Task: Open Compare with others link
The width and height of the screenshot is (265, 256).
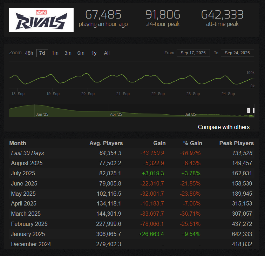Action: [226, 127]
